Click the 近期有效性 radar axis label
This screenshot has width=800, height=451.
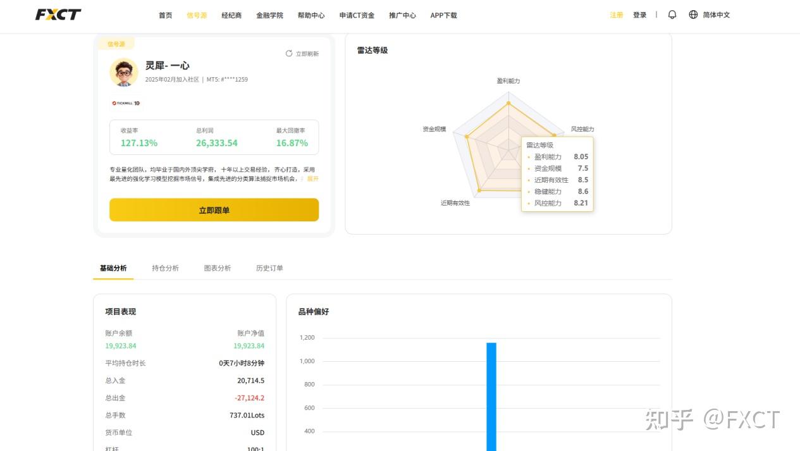pos(455,203)
